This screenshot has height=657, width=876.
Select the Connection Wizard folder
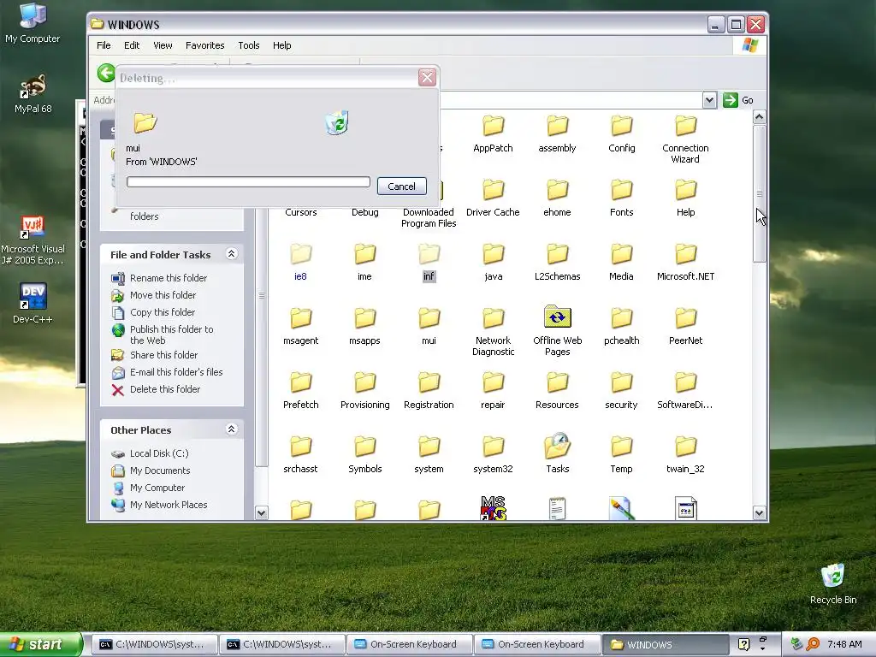(685, 139)
